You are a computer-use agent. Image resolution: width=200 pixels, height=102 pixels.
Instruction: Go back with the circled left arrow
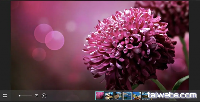coord(44,96)
